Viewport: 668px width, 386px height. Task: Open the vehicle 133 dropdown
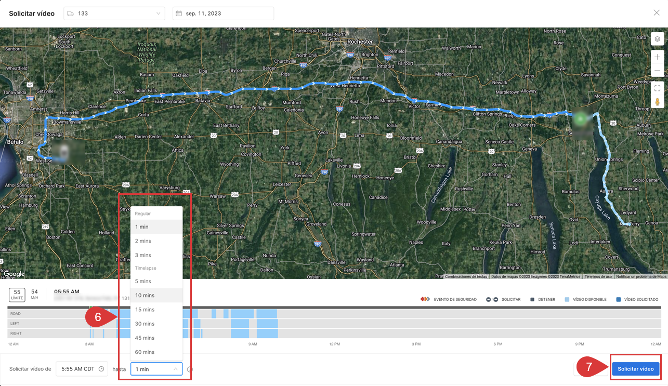pos(114,14)
